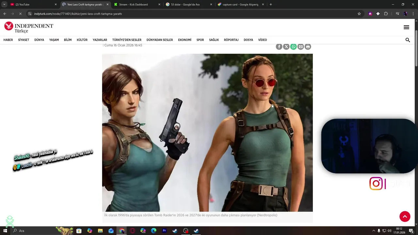Switch to the YouTube tab
Image resolution: width=418 pixels, height=235 pixels.
point(34,5)
